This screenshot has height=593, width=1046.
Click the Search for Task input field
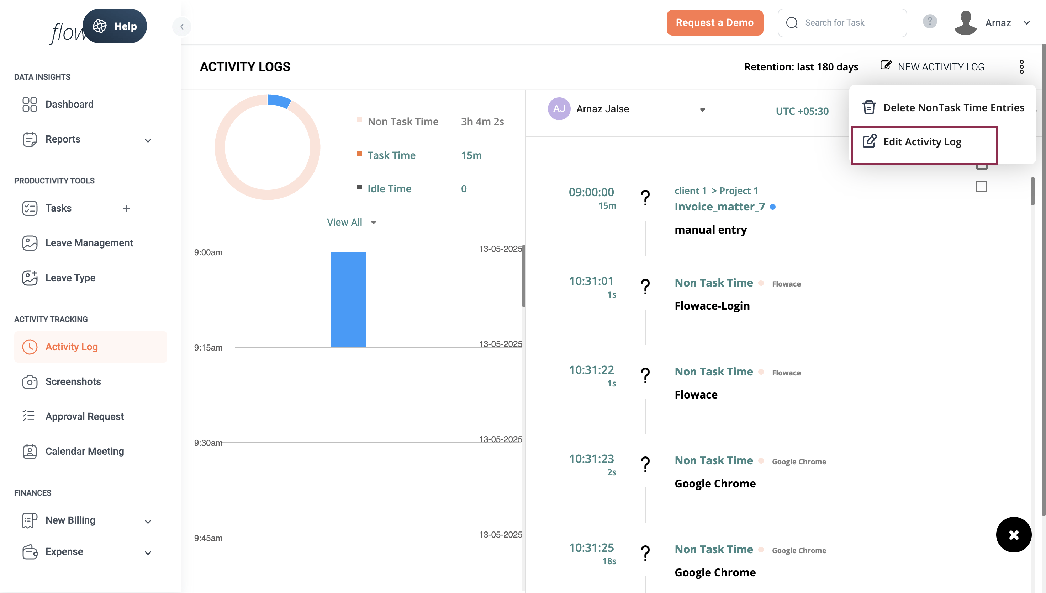point(842,23)
